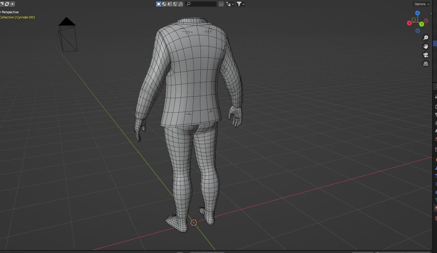Align view to the red X axis

pyautogui.click(x=409, y=23)
